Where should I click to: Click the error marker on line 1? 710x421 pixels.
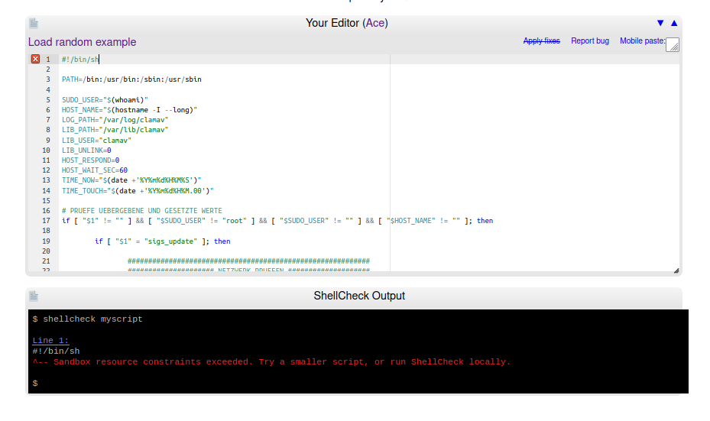35,59
